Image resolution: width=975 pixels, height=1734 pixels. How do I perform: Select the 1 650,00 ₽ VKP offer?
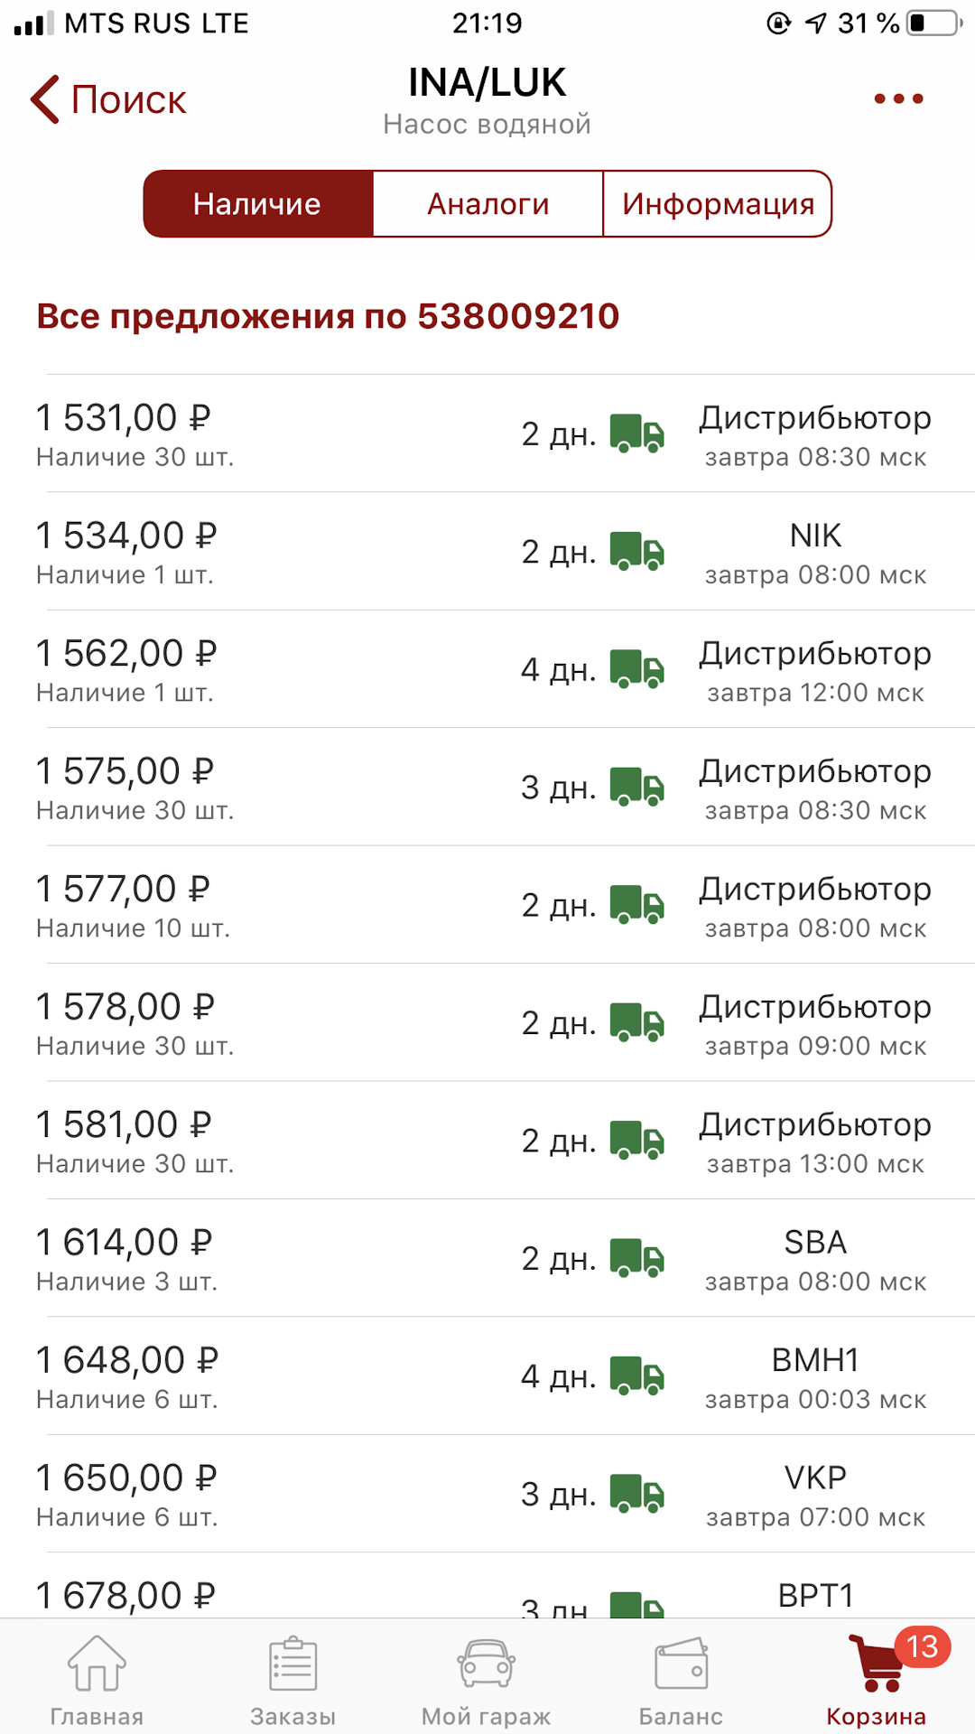coord(487,1494)
